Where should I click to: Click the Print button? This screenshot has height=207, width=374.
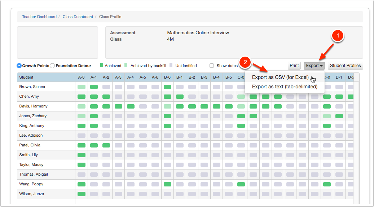point(294,66)
